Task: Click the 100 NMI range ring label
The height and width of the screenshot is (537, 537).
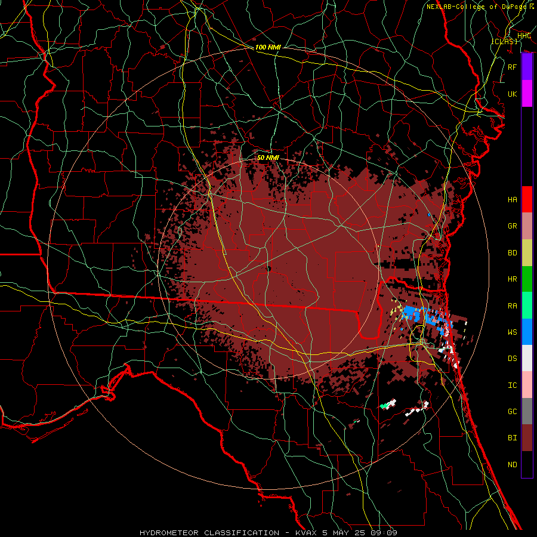Action: (268, 47)
